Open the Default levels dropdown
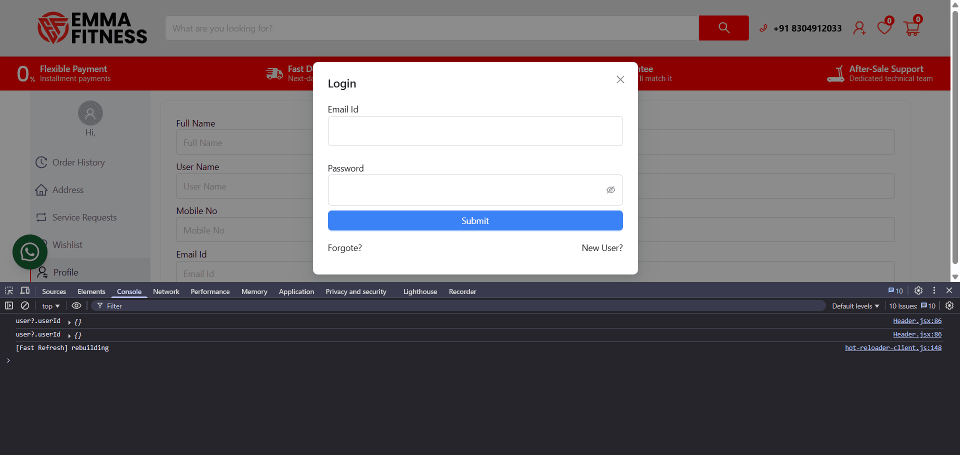The image size is (960, 455). [x=855, y=306]
